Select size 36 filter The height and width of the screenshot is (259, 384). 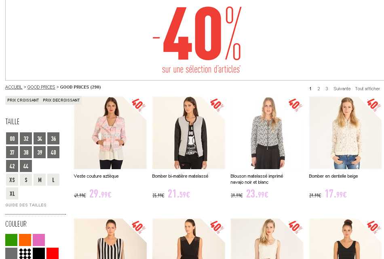click(x=53, y=138)
